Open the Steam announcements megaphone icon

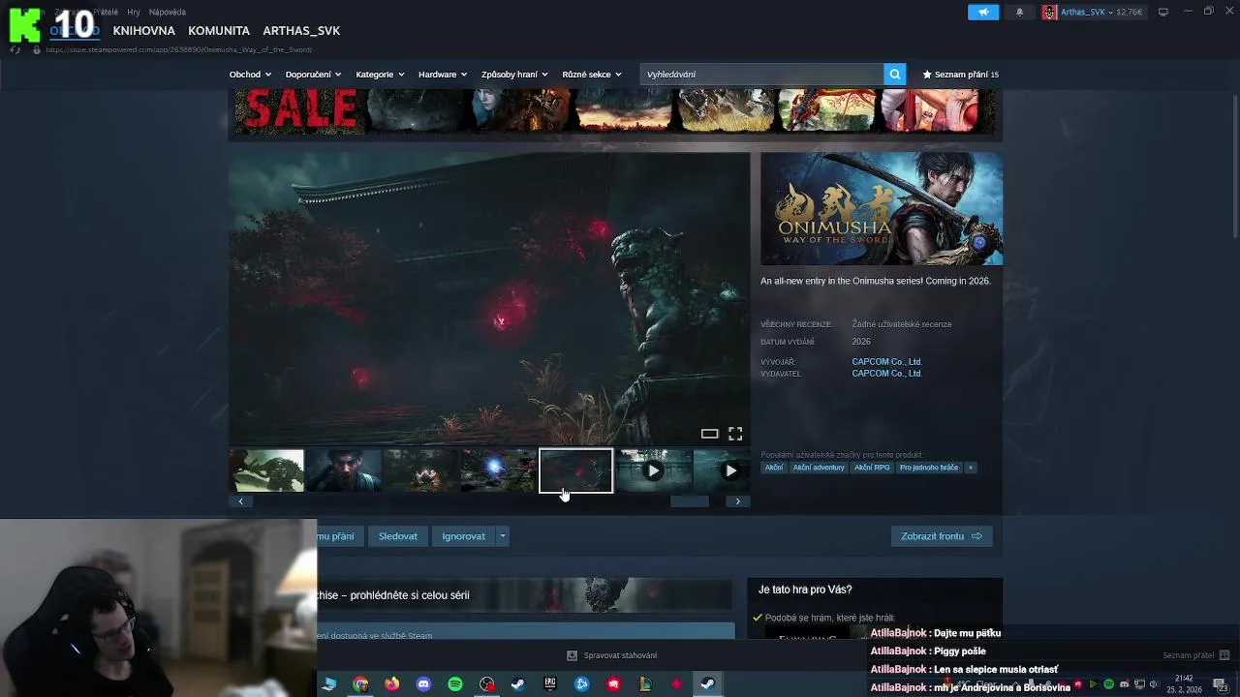pyautogui.click(x=983, y=12)
